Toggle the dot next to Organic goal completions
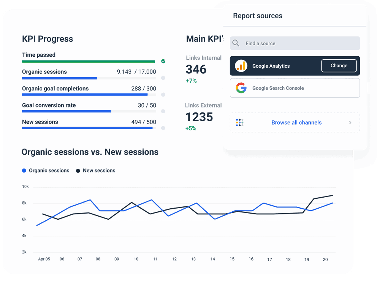This screenshot has height=290, width=377. click(163, 95)
